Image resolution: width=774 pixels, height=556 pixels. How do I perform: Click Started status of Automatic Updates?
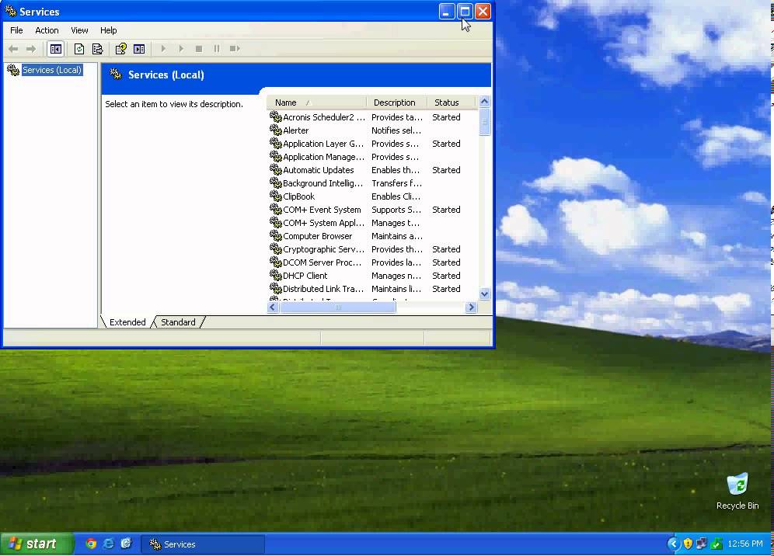tap(446, 170)
